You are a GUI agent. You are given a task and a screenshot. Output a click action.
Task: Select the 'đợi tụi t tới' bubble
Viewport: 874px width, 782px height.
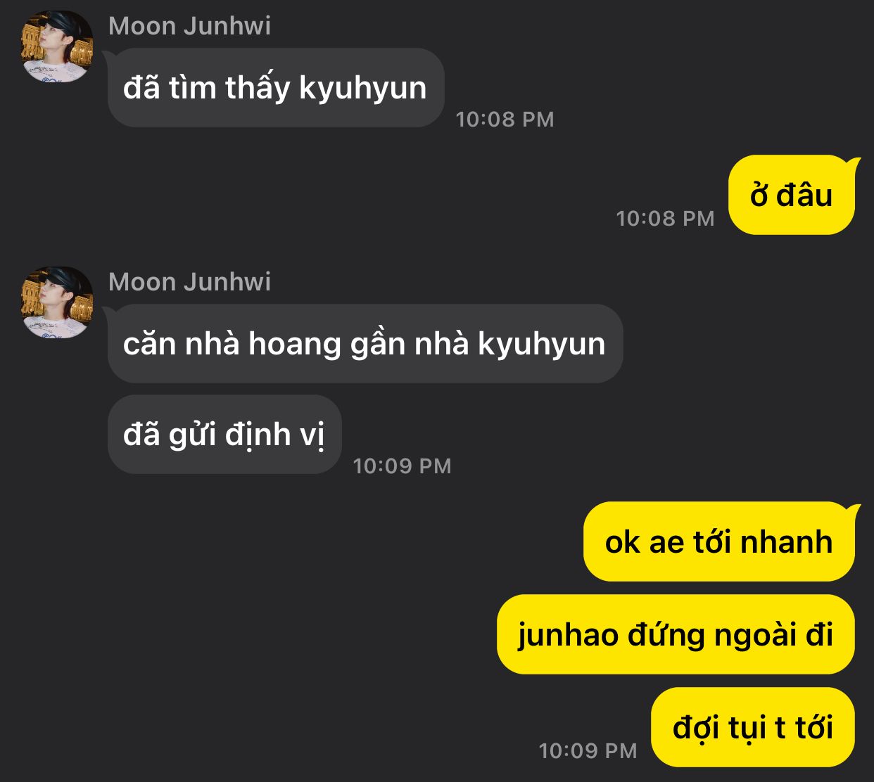click(753, 727)
